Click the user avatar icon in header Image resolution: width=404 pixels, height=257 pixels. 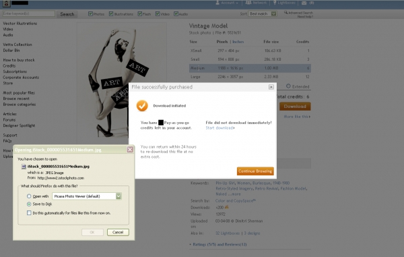tap(6, 3)
